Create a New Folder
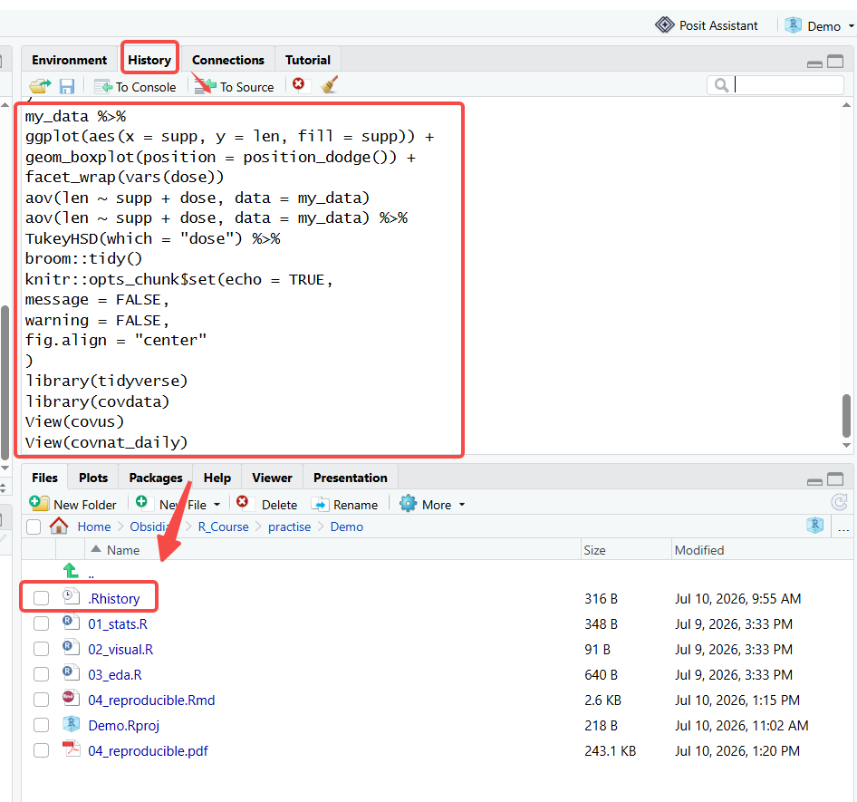 73,504
